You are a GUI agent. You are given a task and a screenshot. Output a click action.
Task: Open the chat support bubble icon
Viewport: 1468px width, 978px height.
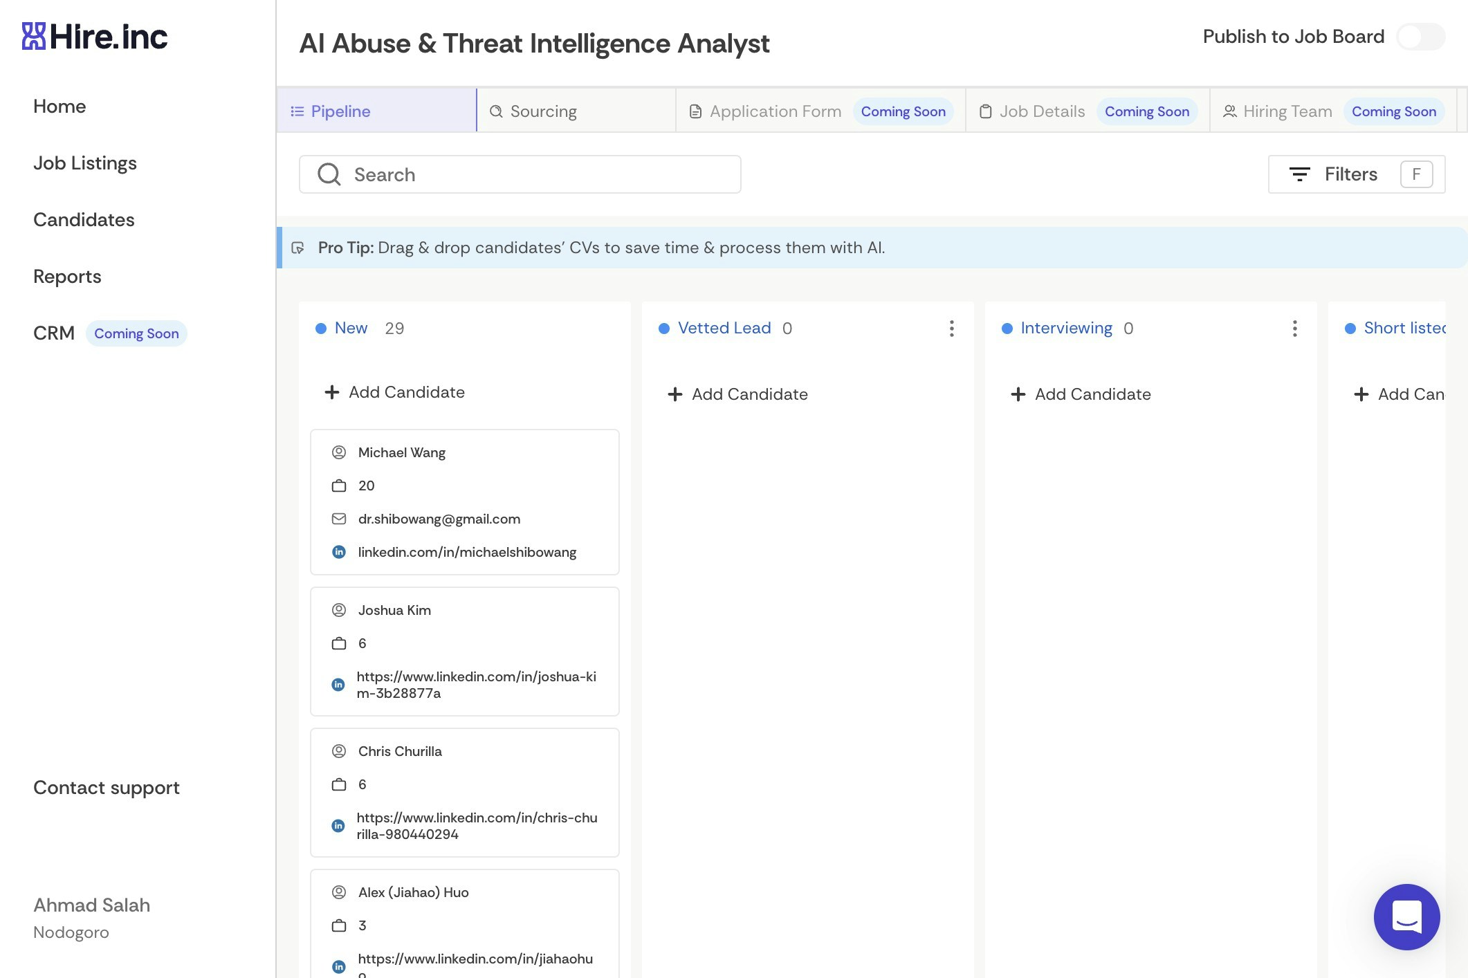click(x=1406, y=916)
